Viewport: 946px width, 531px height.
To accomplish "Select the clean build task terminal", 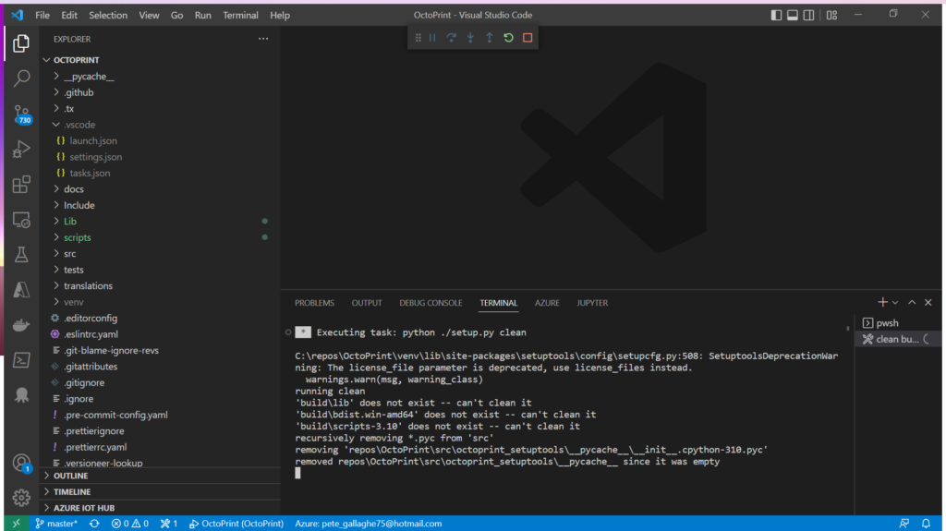I will [897, 339].
